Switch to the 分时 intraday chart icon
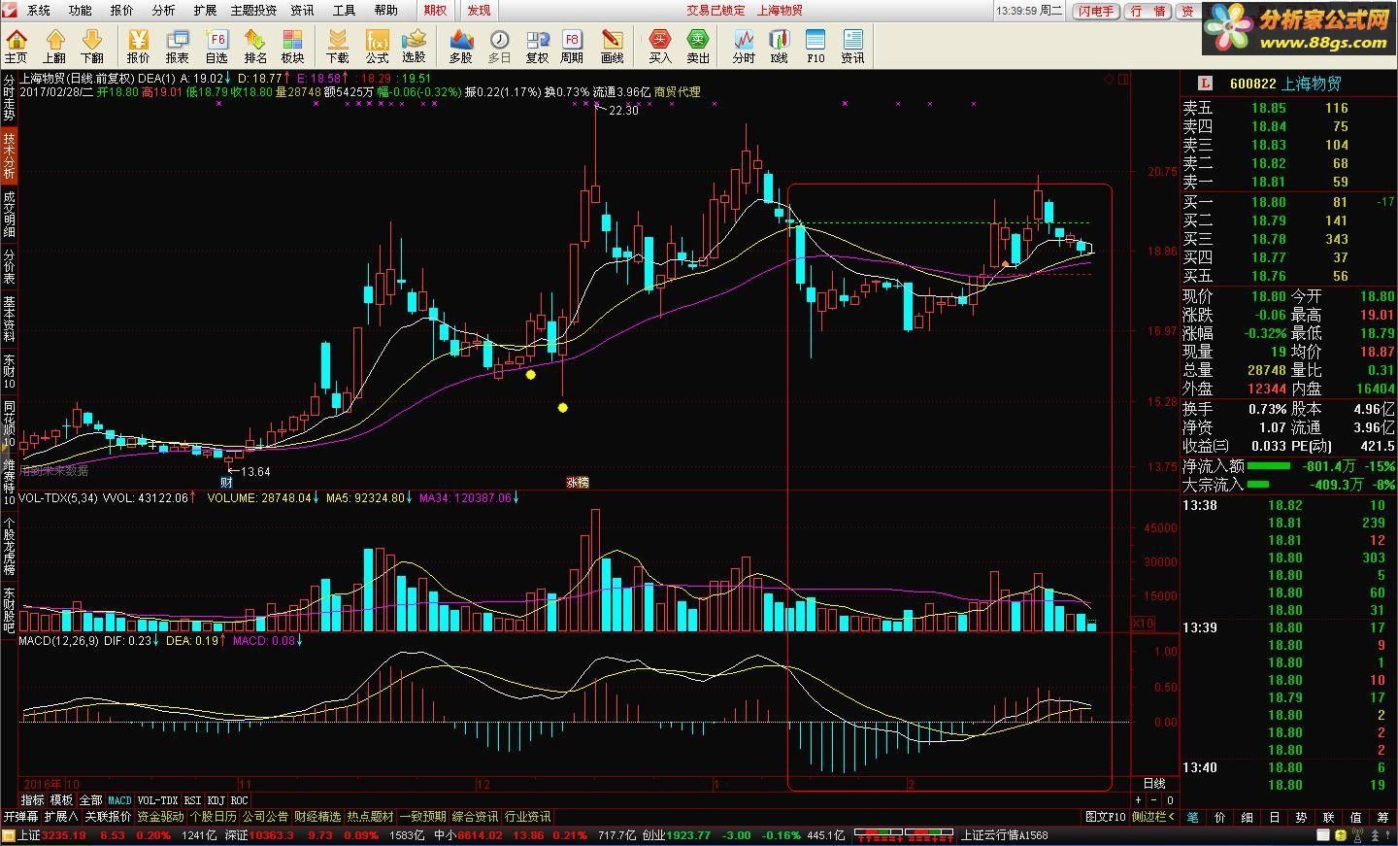The width and height of the screenshot is (1398, 846). pyautogui.click(x=744, y=46)
